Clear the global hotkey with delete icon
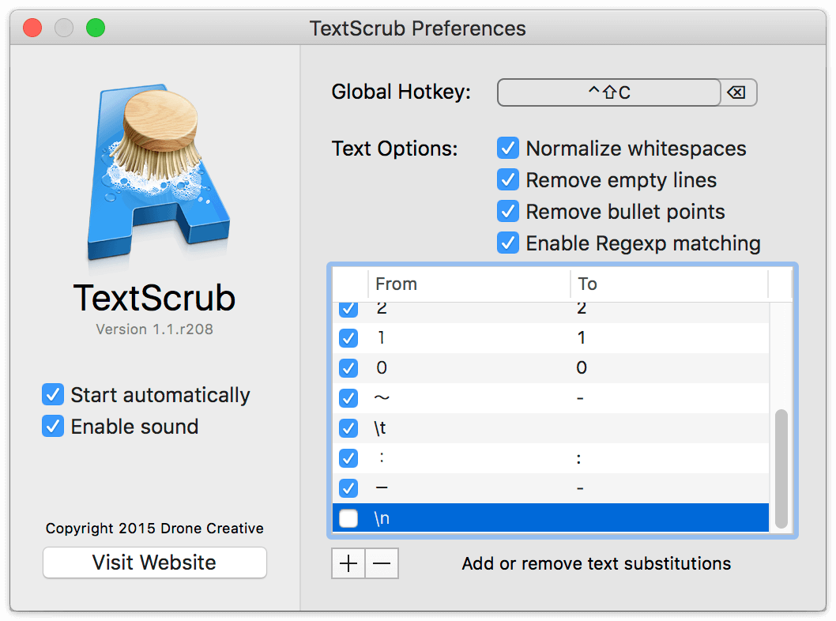Image resolution: width=836 pixels, height=621 pixels. (736, 92)
